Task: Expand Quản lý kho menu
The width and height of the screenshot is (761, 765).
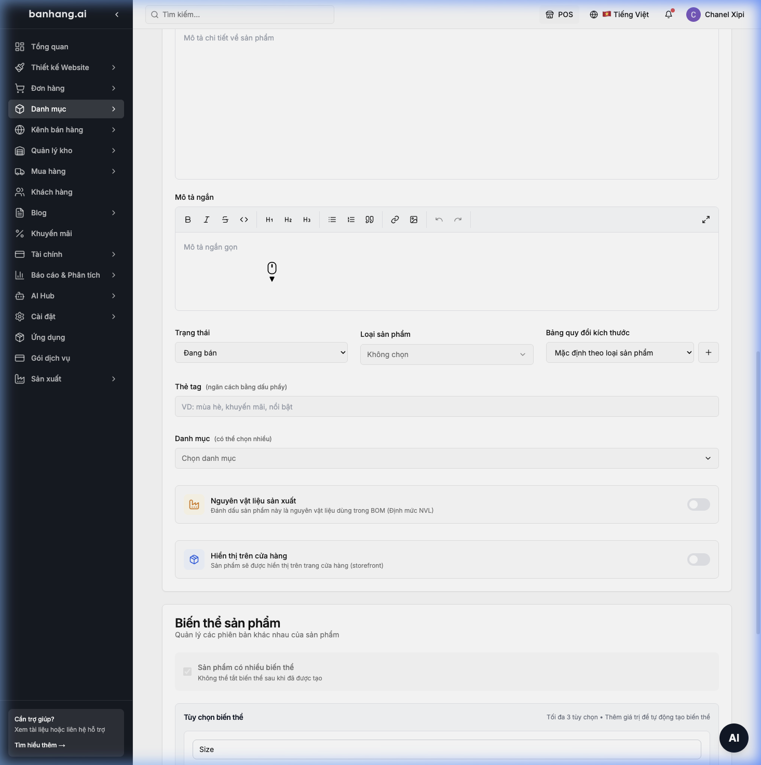Action: coord(66,151)
